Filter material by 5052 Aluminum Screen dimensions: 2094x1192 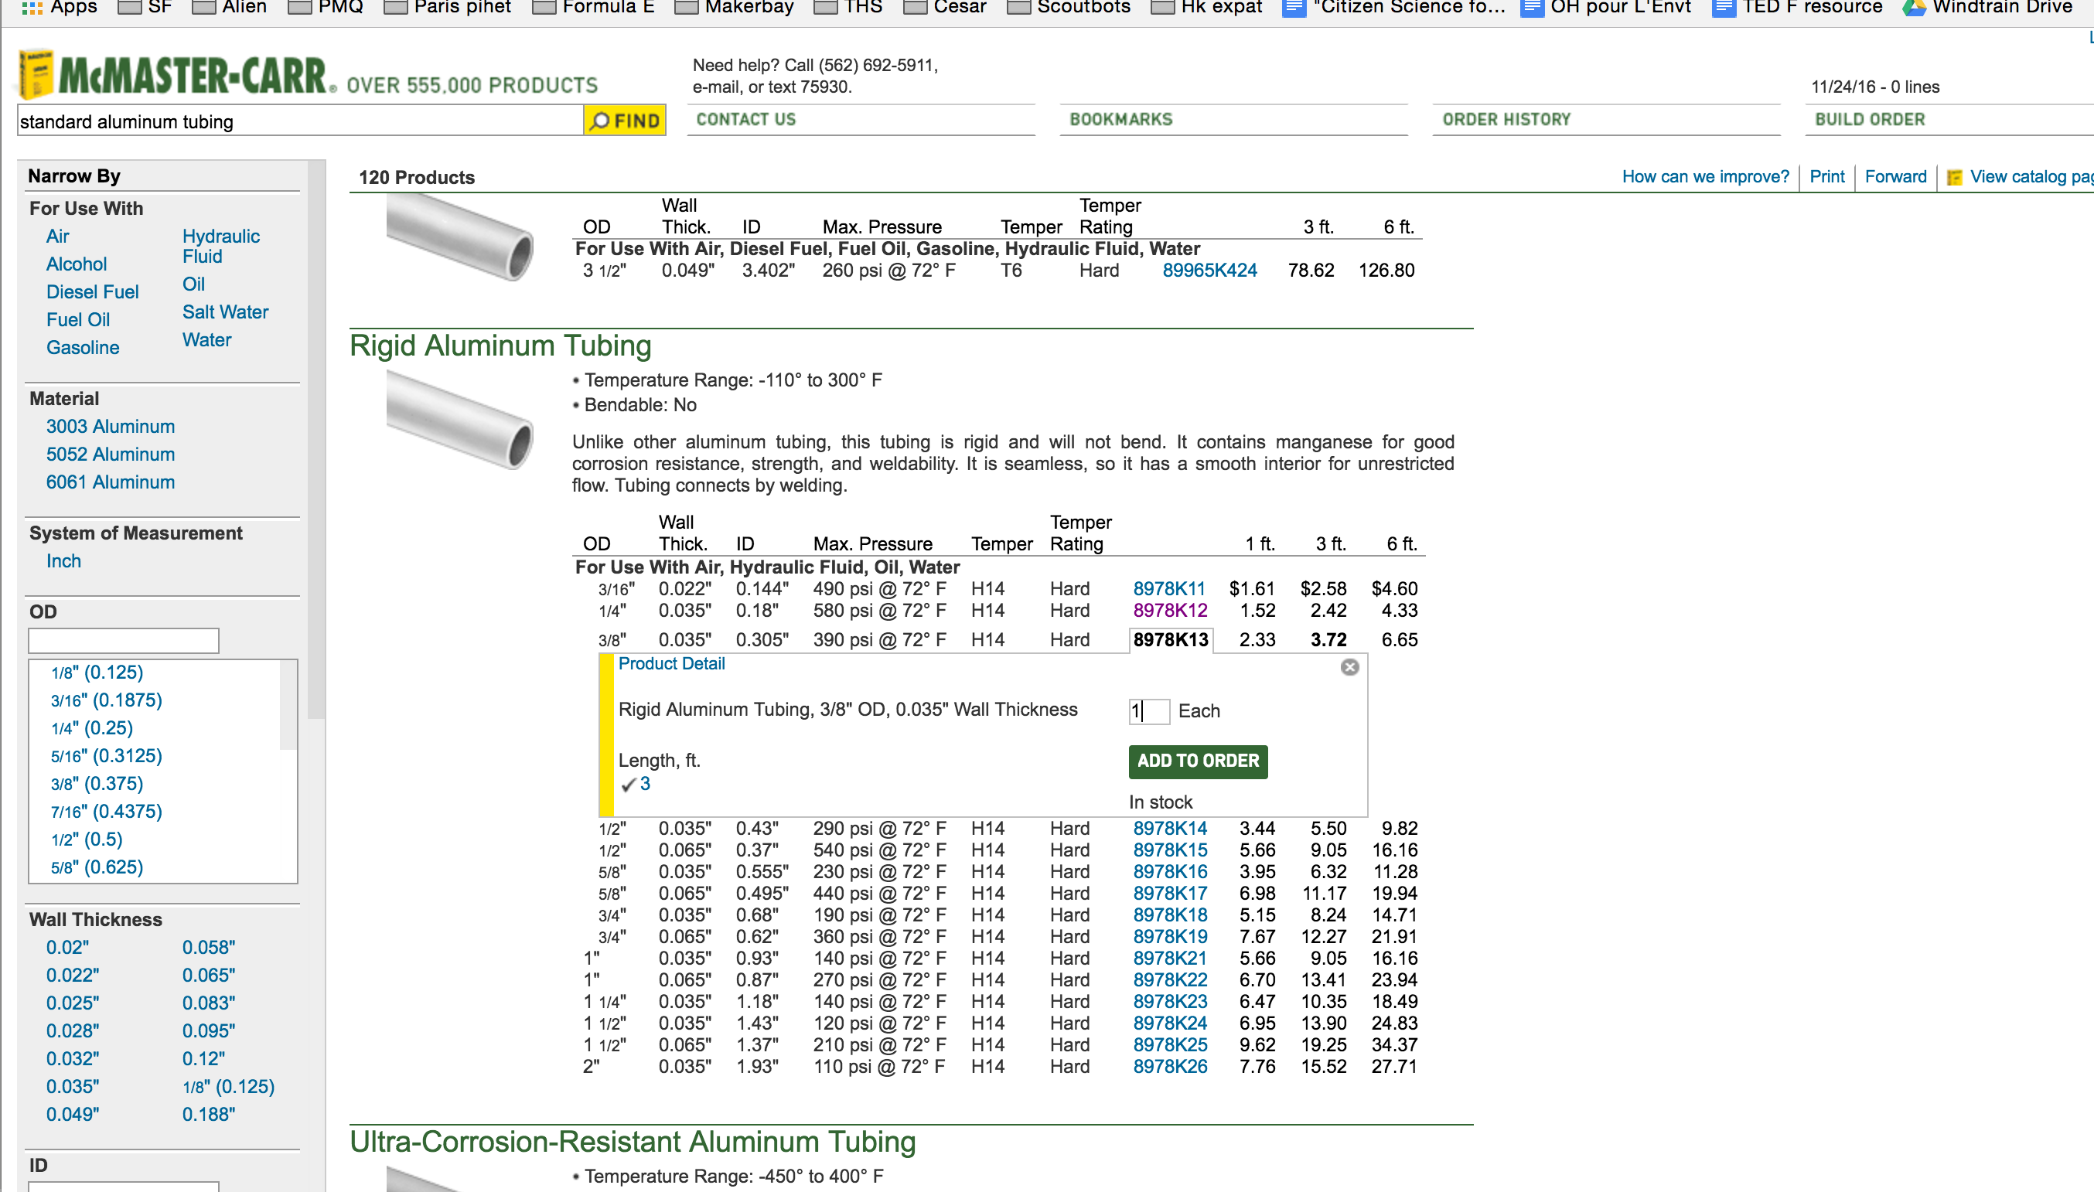pos(111,455)
